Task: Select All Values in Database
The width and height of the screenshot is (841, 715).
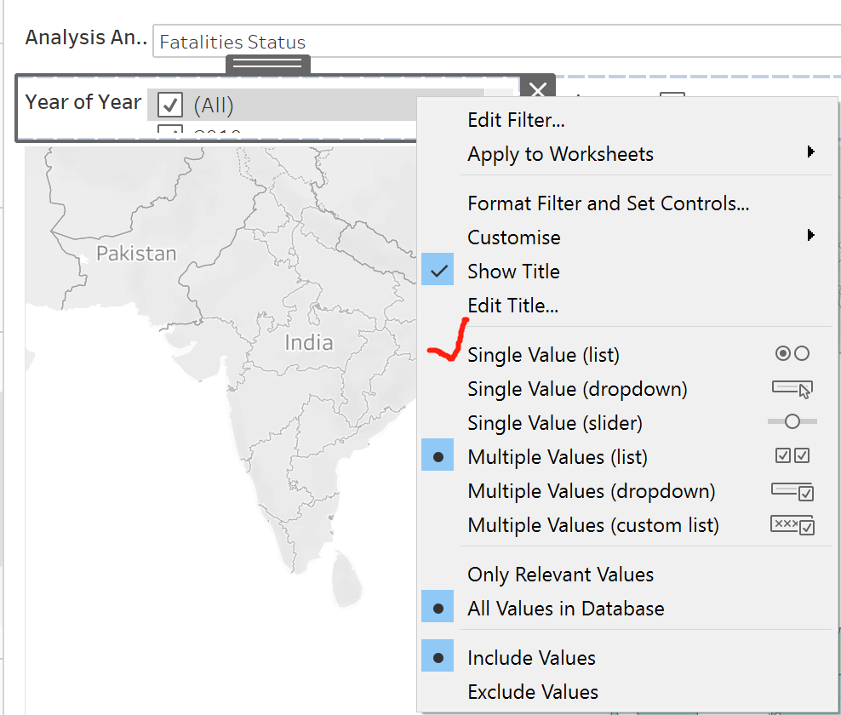Action: tap(565, 609)
